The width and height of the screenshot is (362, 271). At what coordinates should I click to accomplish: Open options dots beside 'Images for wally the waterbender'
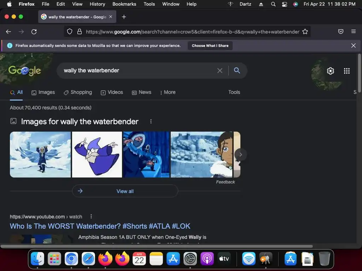coord(151,121)
